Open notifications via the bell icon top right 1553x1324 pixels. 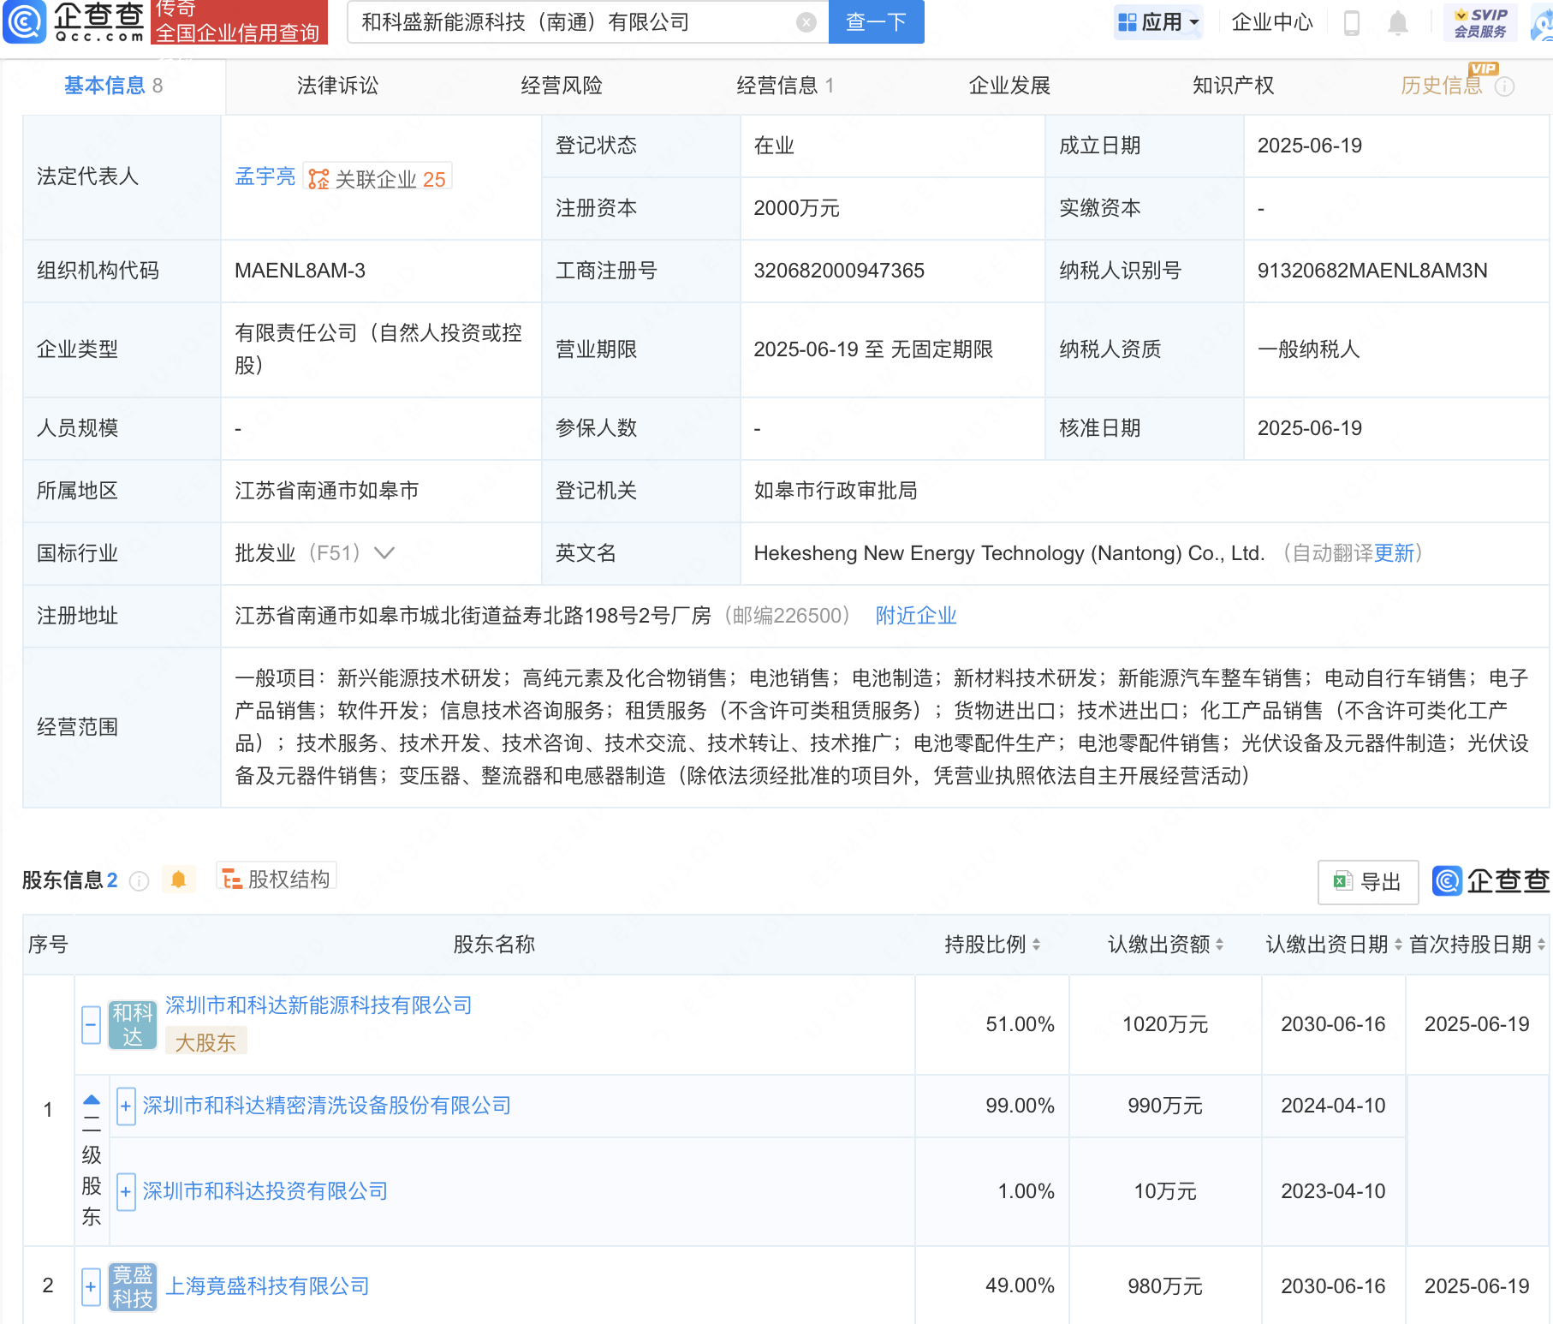pyautogui.click(x=1397, y=23)
